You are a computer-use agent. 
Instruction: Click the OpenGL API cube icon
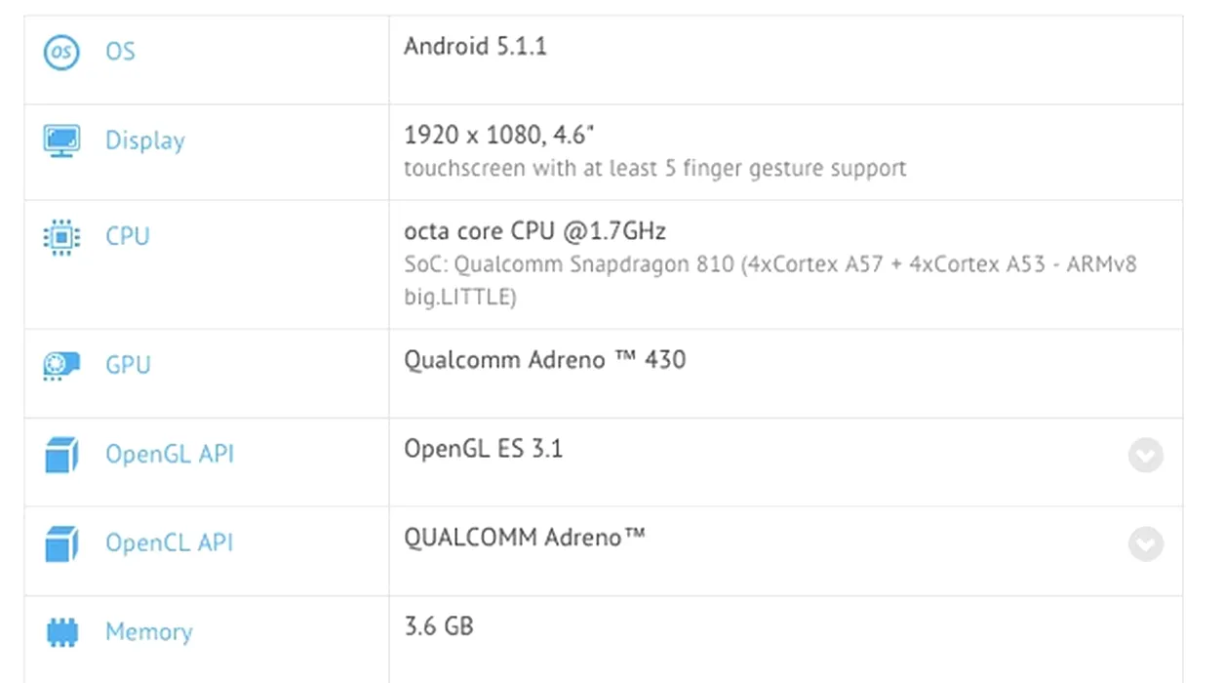[x=61, y=455]
